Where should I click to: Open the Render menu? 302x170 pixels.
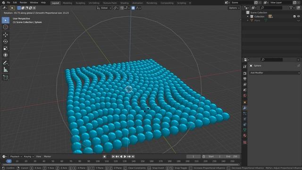click(x=23, y=3)
